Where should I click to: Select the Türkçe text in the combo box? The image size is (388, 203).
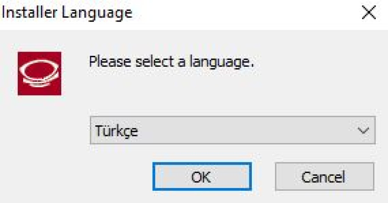click(117, 131)
